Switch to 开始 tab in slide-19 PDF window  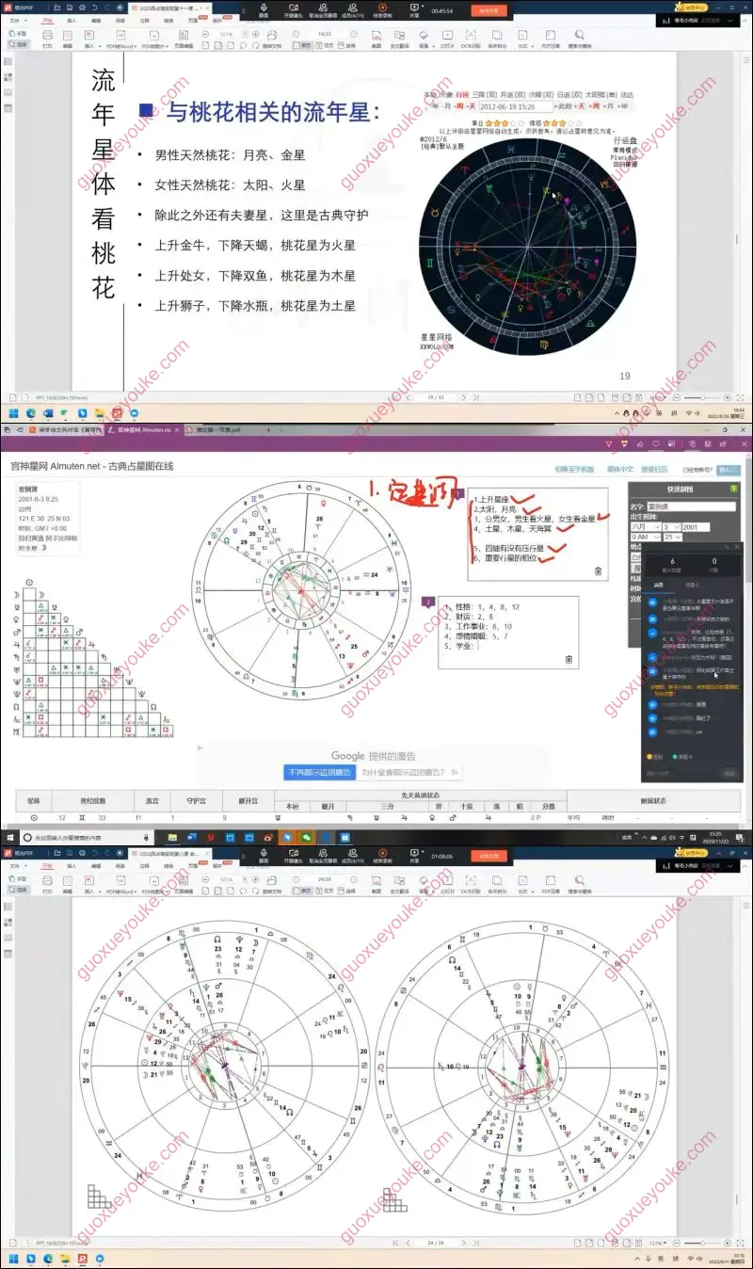[48, 20]
